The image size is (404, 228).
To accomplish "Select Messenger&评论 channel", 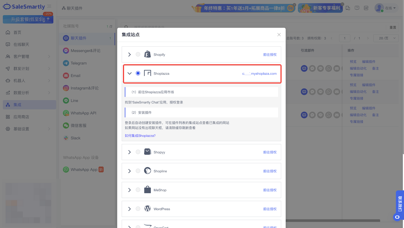I will [x=87, y=51].
